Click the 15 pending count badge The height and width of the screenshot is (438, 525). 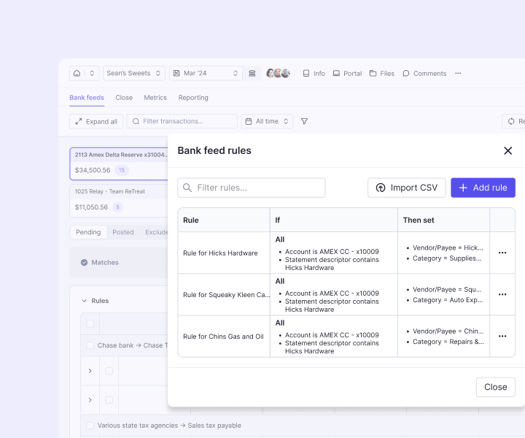click(122, 170)
